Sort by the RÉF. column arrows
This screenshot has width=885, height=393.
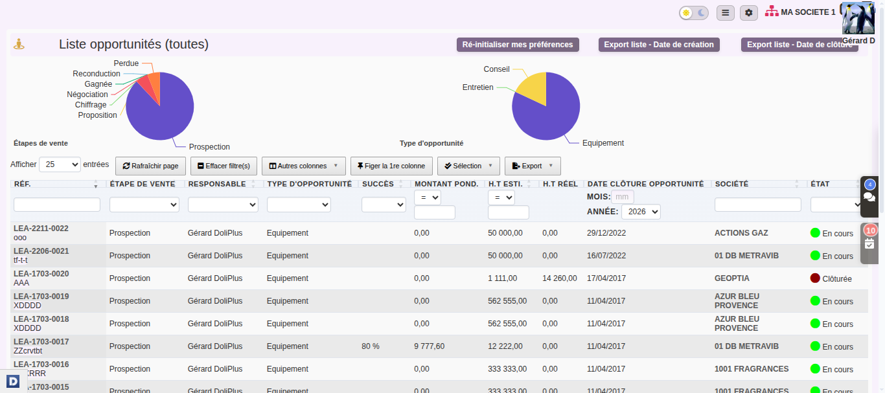[x=96, y=184]
